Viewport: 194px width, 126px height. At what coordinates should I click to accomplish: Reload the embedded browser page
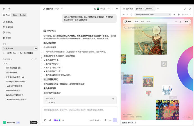131,14
